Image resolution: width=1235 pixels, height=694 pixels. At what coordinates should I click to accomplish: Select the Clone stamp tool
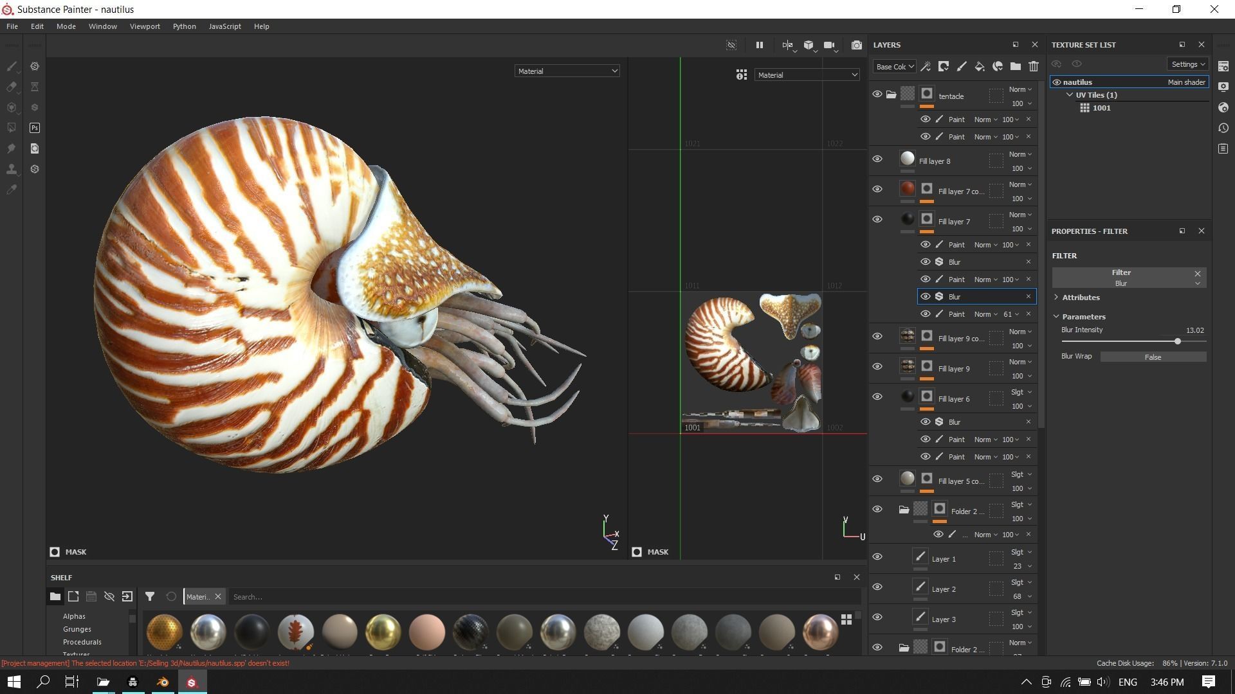(12, 169)
